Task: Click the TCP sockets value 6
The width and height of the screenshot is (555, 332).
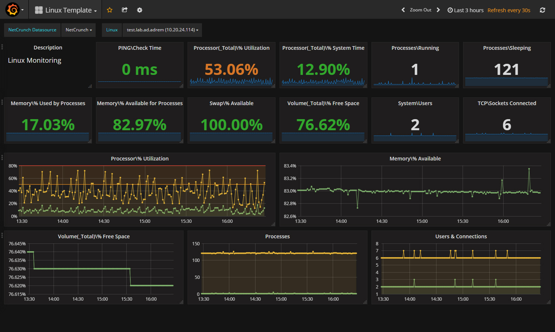Action: click(x=507, y=125)
